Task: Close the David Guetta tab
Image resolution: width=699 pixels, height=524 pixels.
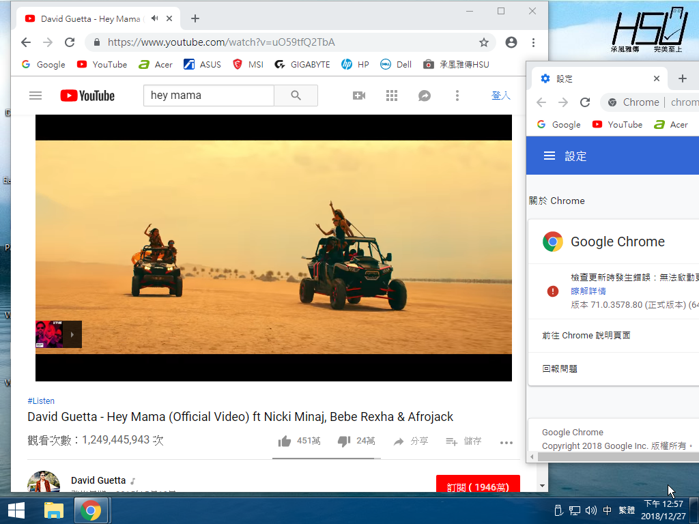Action: pyautogui.click(x=169, y=18)
